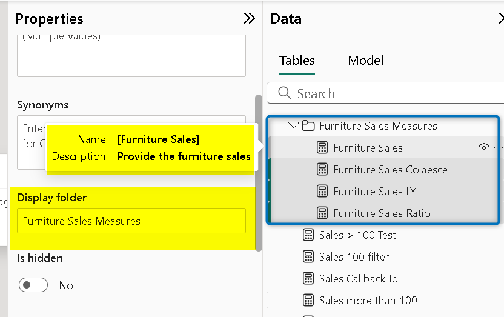The image size is (504, 317).
Task: Click the Furniture Sales LY measure icon
Action: click(322, 192)
